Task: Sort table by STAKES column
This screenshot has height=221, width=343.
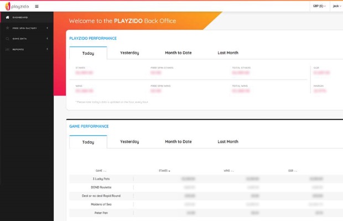Action: [x=164, y=171]
